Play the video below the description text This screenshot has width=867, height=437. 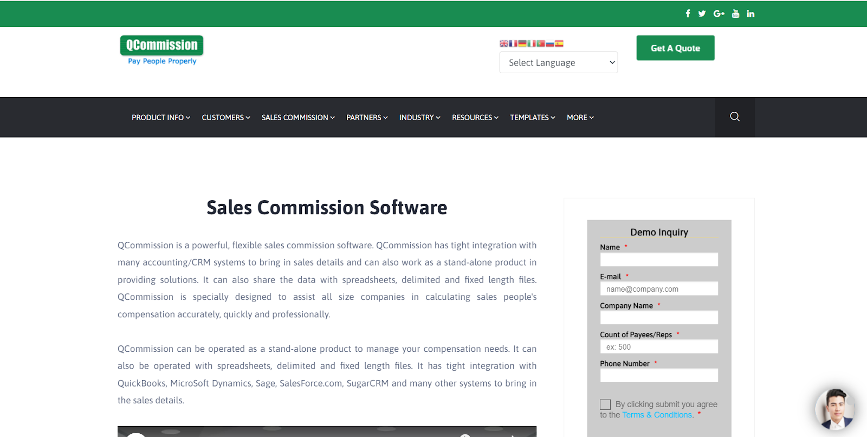click(x=327, y=432)
